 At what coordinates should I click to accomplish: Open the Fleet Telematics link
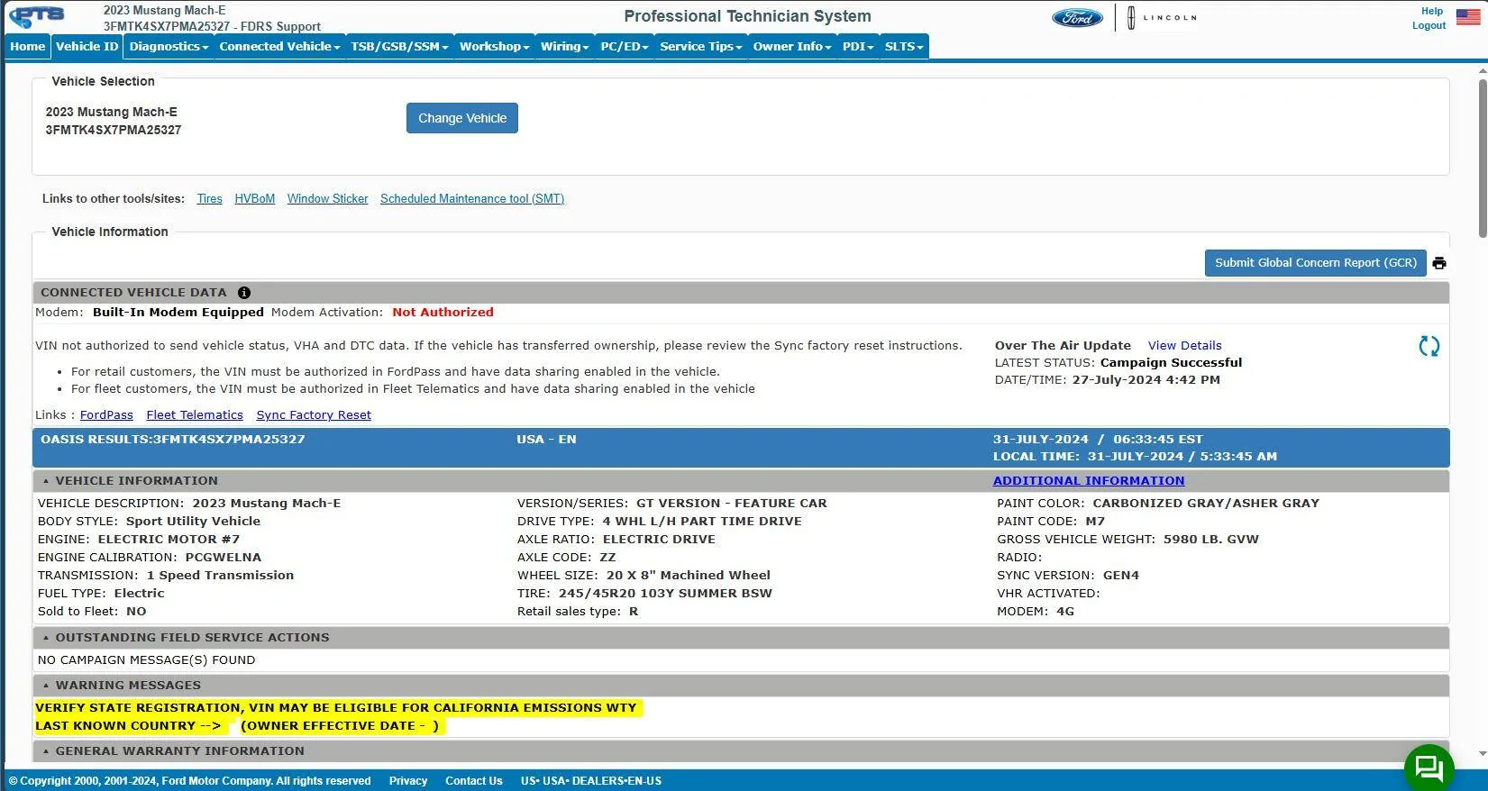tap(195, 415)
